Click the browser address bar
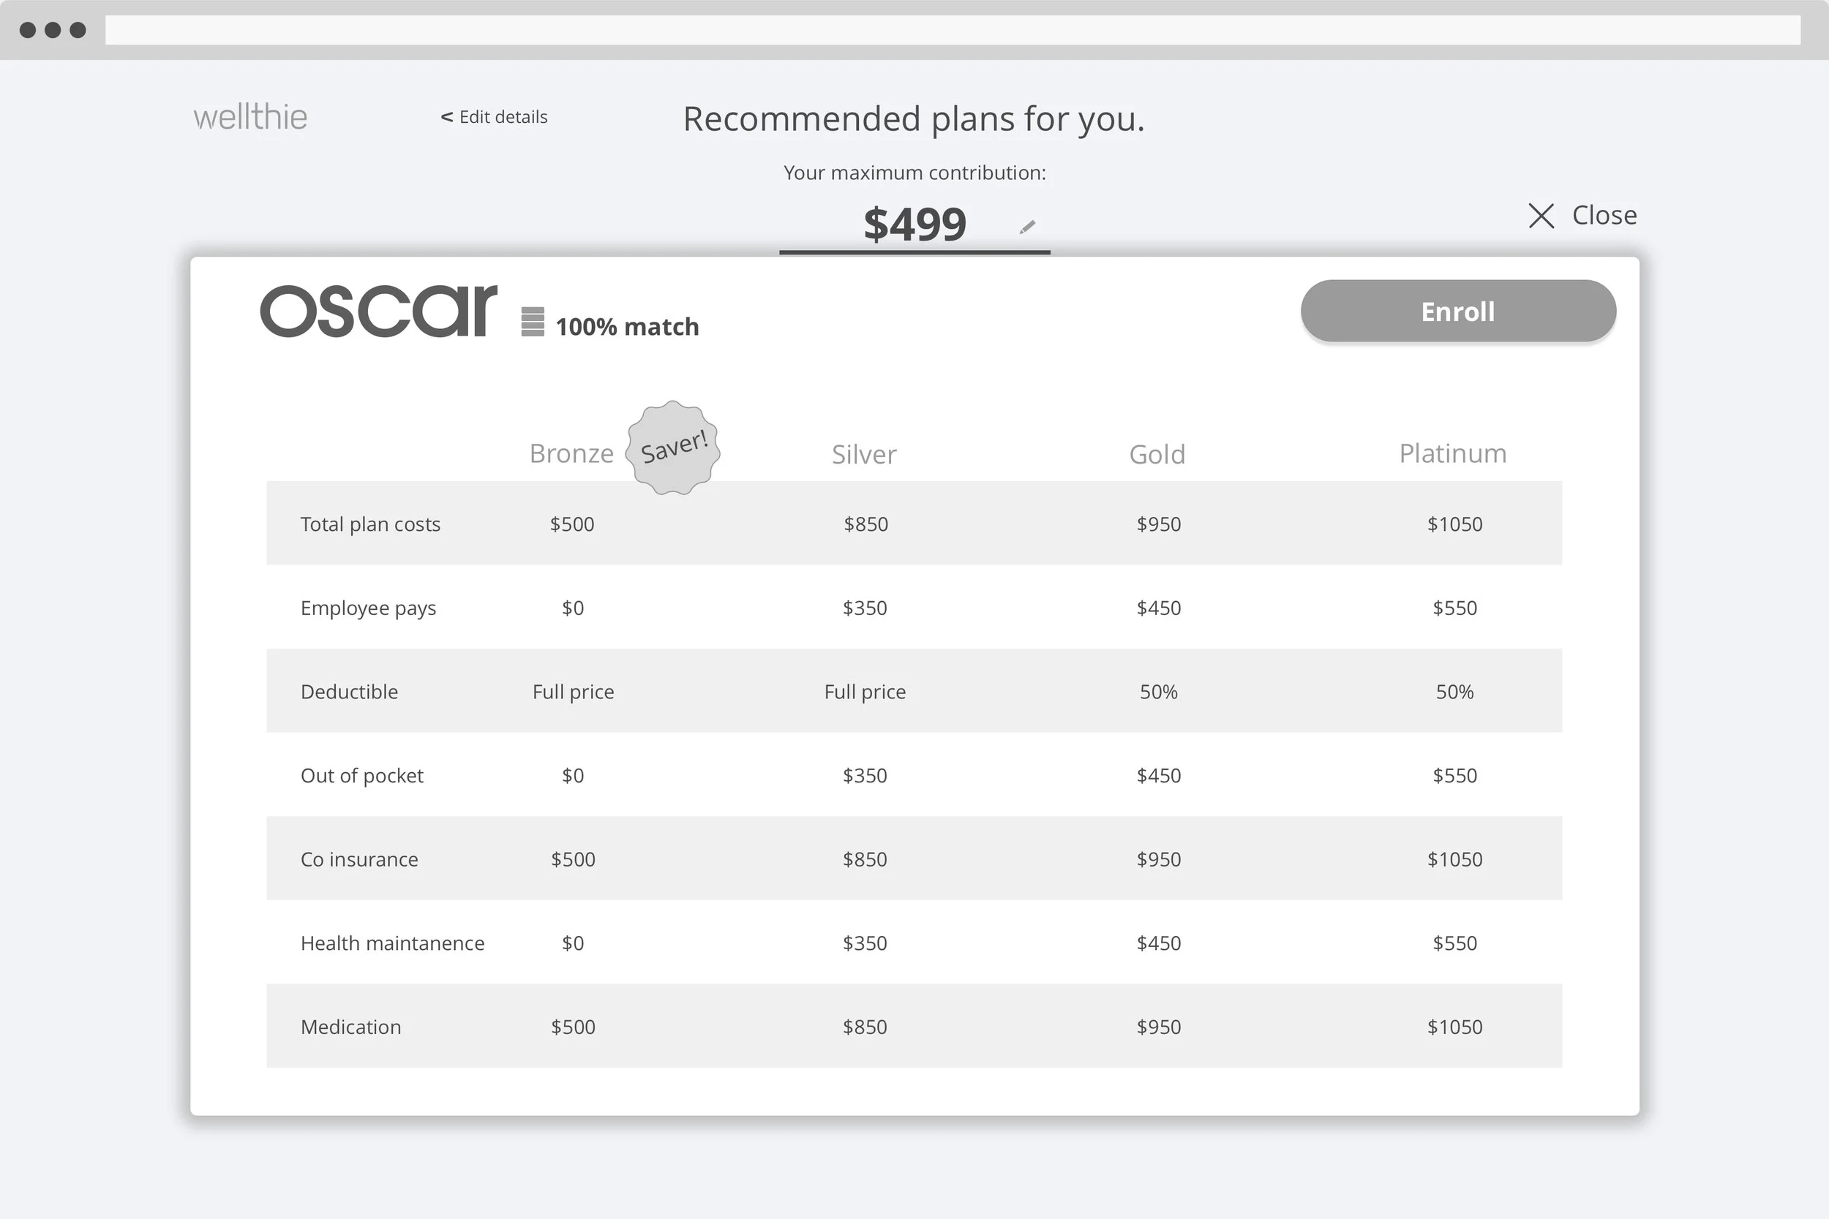 click(952, 30)
